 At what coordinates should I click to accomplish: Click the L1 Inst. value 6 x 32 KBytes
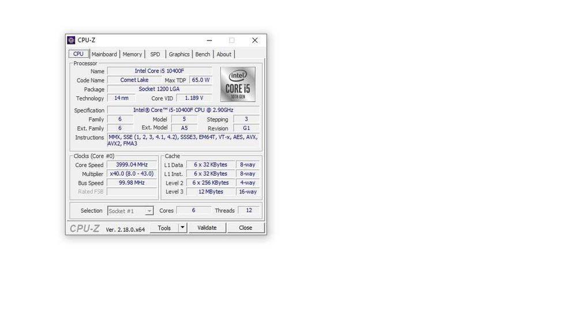(x=211, y=174)
